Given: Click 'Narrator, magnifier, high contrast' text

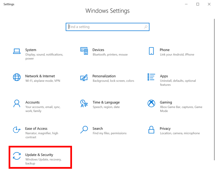Looking at the screenshot, I should point(42,135).
